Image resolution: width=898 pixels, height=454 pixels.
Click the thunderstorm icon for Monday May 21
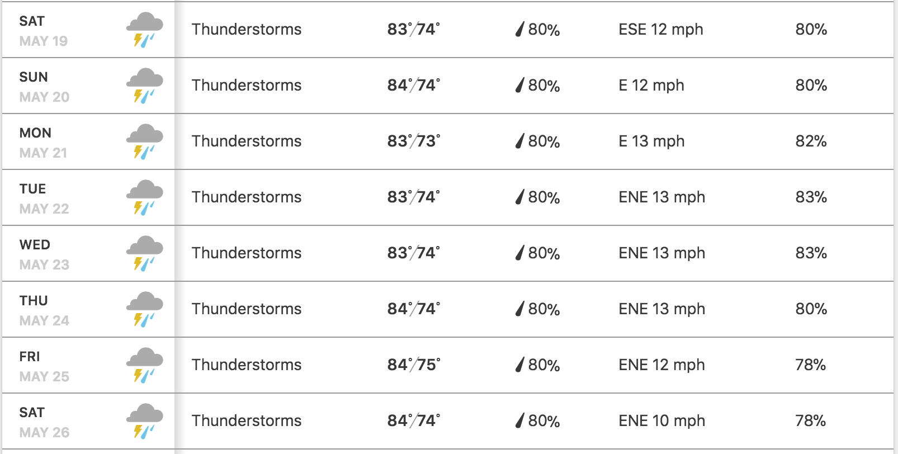[x=144, y=142]
